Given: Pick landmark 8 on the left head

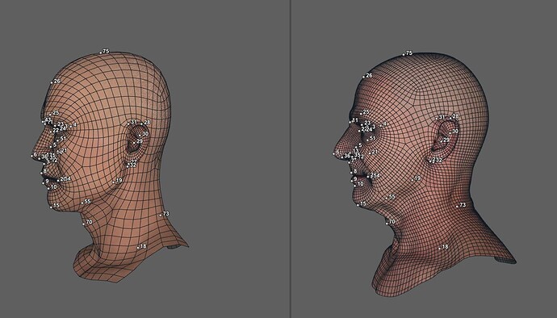Looking at the screenshot, I should point(41,173).
